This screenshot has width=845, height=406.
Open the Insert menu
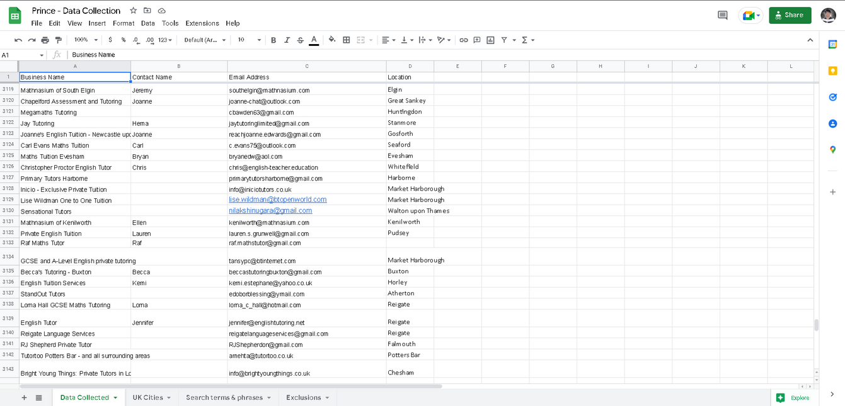(97, 23)
